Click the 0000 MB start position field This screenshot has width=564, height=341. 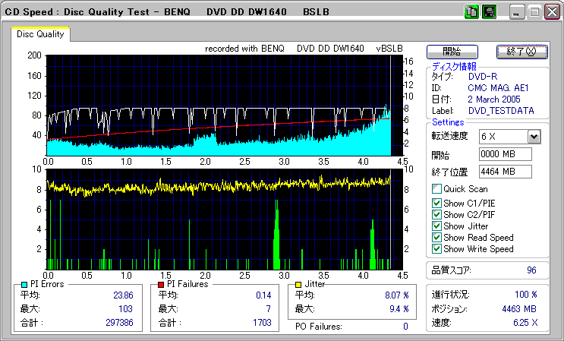[x=506, y=154]
